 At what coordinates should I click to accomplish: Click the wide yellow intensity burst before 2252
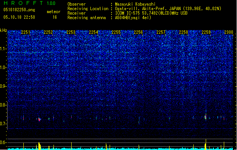(40, 146)
